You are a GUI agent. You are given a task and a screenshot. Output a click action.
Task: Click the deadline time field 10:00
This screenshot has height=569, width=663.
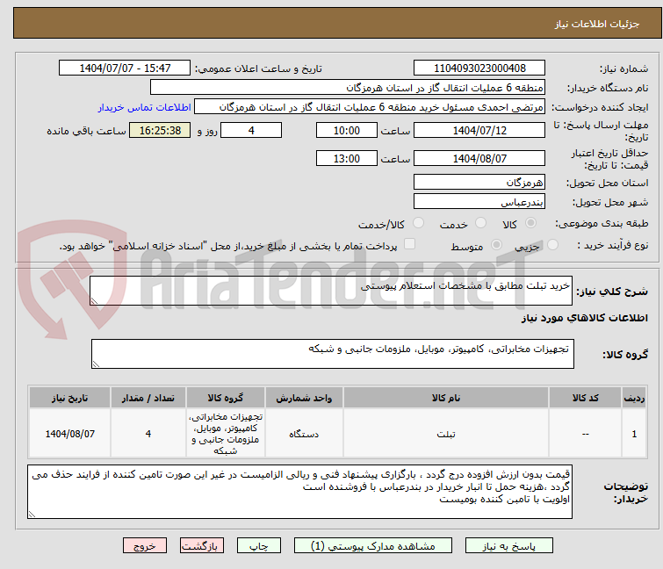coord(347,130)
